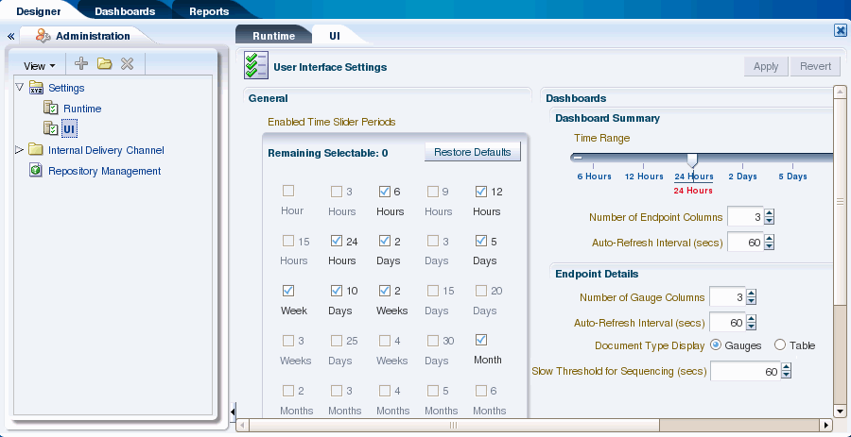Set time range slider to 2 Days
The width and height of the screenshot is (851, 437).
742,176
